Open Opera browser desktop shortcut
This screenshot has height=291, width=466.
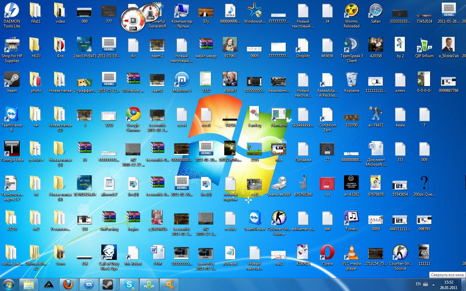(x=327, y=255)
